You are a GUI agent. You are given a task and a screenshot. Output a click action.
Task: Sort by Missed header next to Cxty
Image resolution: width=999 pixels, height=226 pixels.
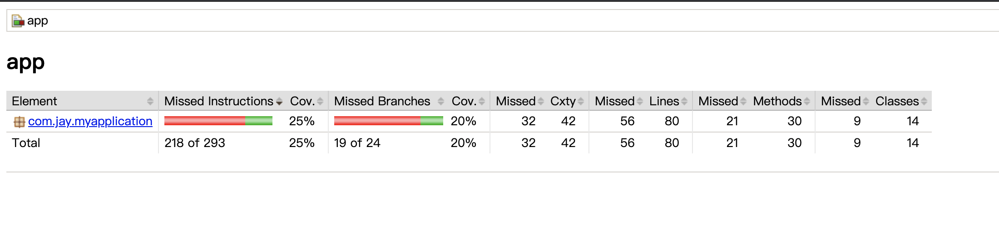click(515, 101)
